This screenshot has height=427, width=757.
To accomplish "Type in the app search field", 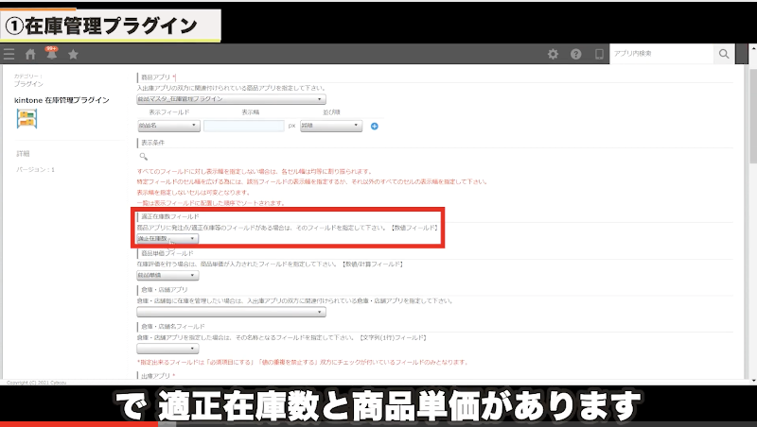I will tap(660, 55).
